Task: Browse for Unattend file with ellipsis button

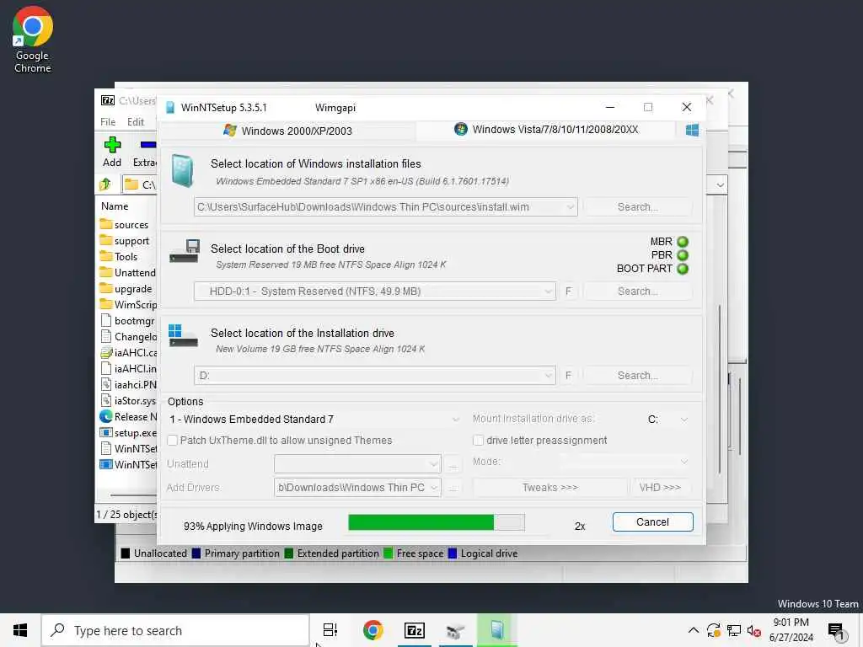Action: (453, 465)
